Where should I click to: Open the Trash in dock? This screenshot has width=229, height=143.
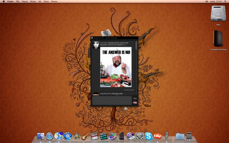pos(189,136)
